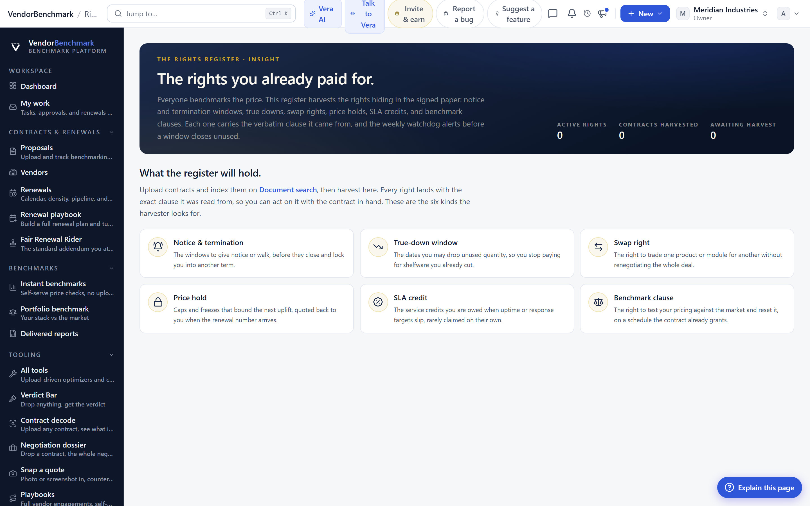Open the chat message icon in top bar

(553, 13)
